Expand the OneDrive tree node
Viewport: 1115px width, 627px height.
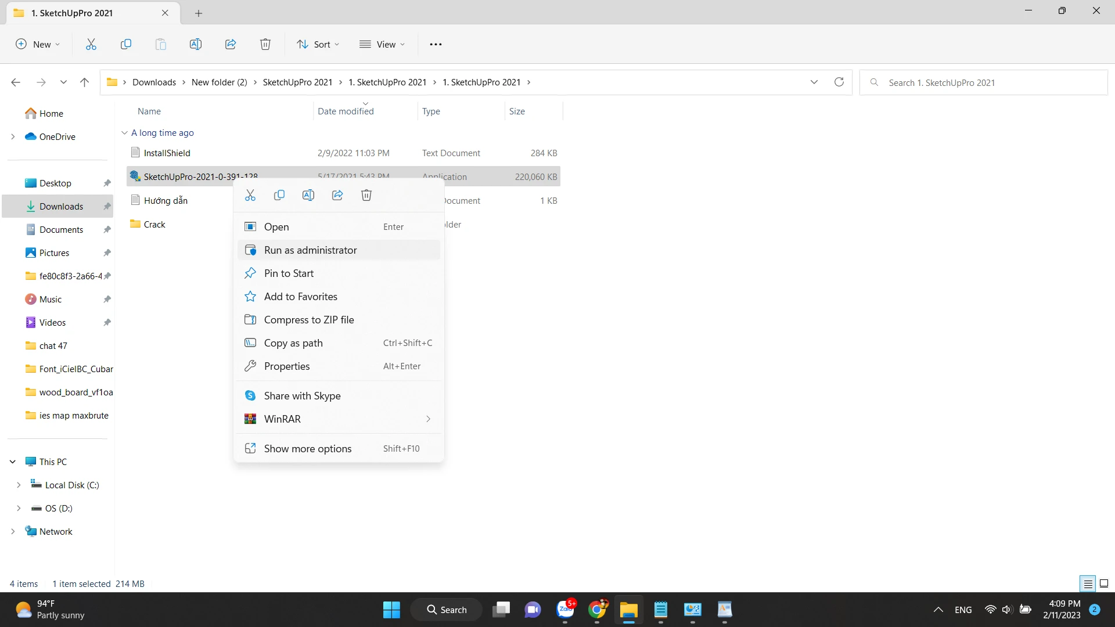pyautogui.click(x=13, y=137)
